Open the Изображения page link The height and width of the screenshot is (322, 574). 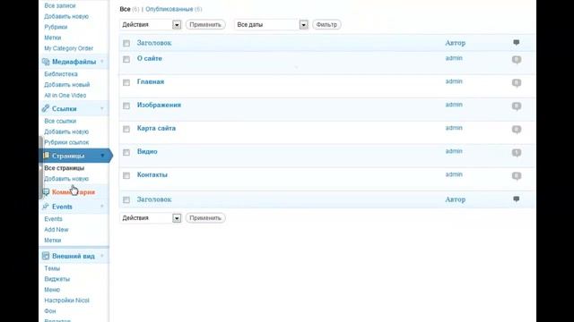159,106
